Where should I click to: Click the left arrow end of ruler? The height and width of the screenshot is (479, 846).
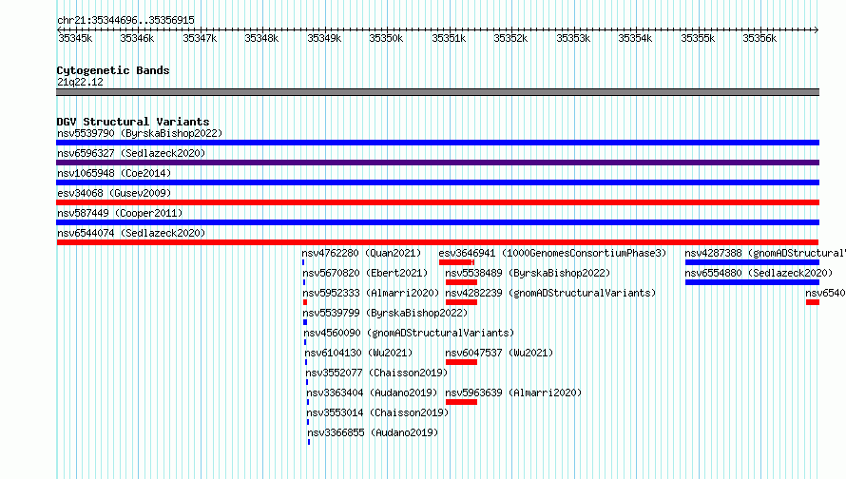[59, 29]
